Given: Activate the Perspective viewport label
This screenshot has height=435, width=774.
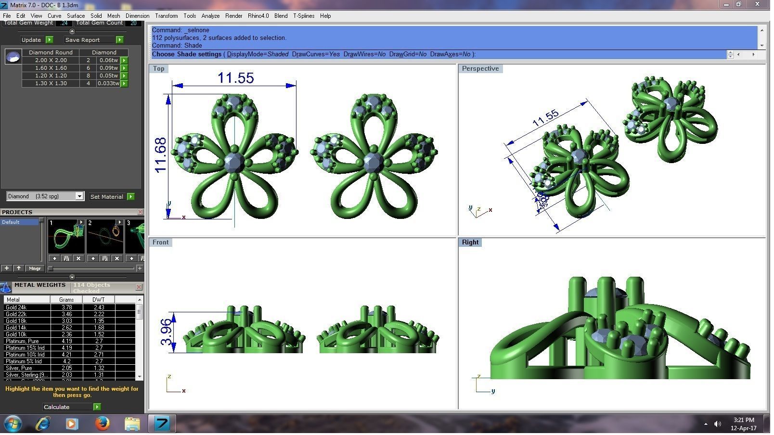Looking at the screenshot, I should click(482, 69).
